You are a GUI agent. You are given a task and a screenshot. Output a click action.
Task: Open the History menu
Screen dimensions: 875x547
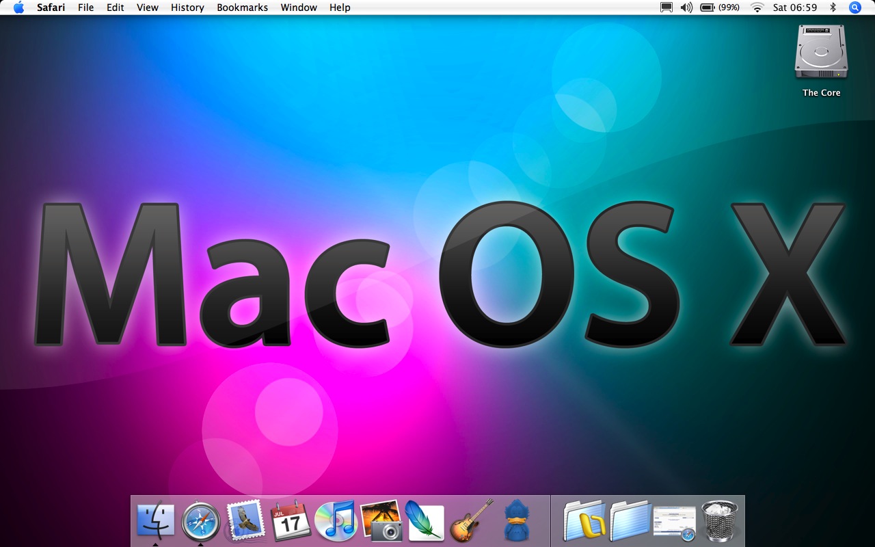click(187, 8)
